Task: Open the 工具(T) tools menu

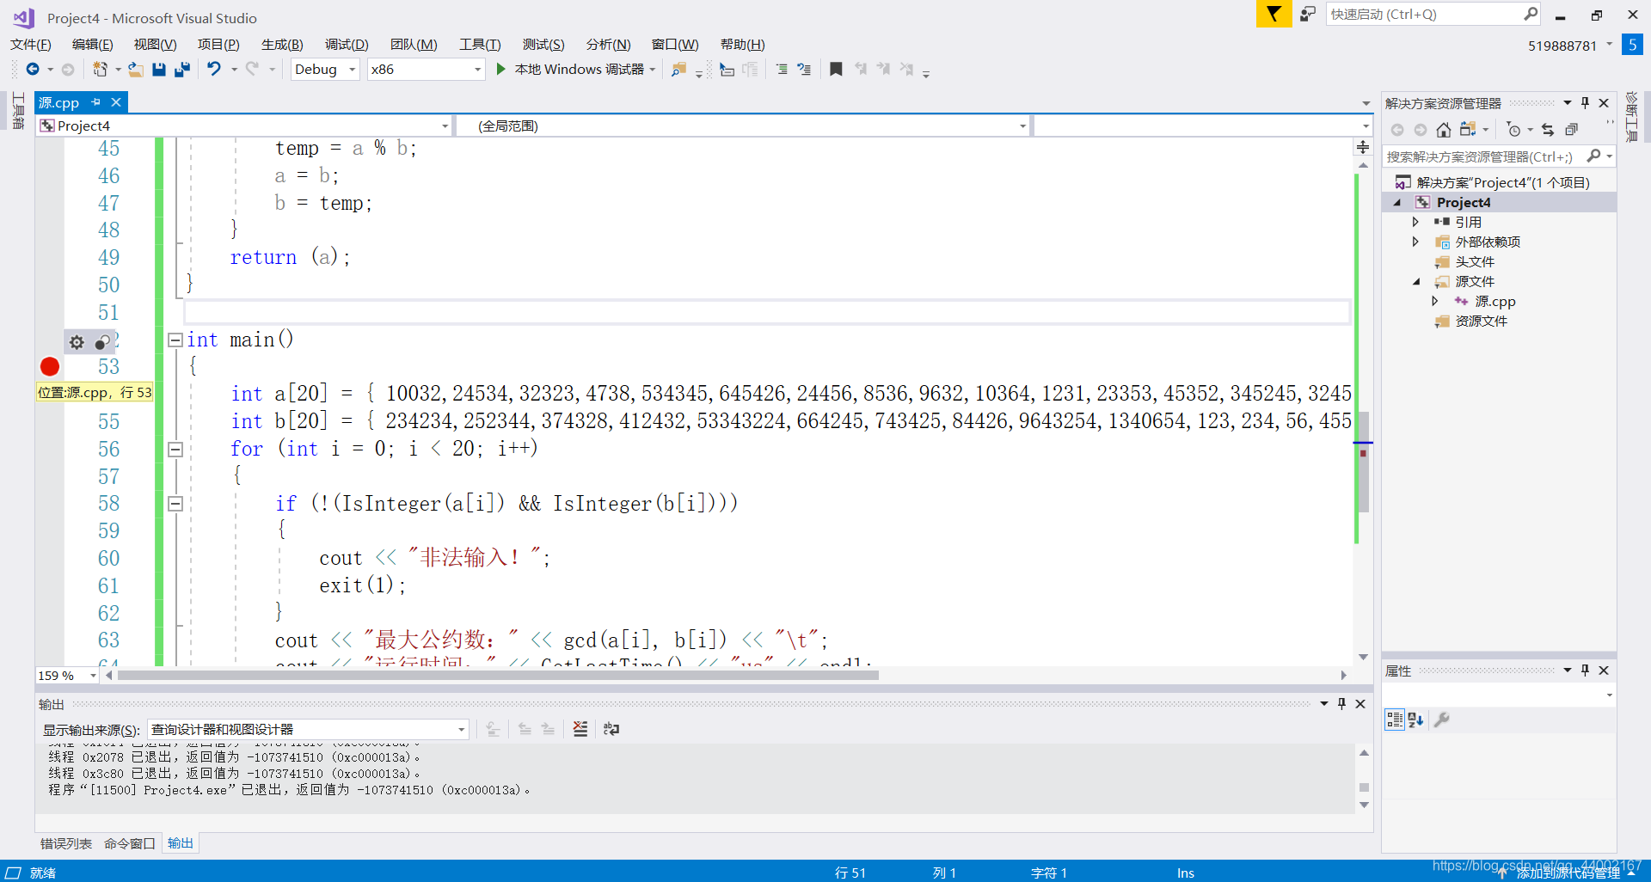Action: pos(480,44)
